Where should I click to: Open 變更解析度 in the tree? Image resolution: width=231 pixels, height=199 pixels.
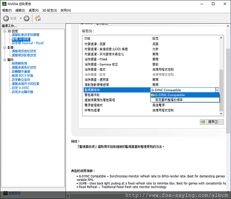tap(20, 64)
